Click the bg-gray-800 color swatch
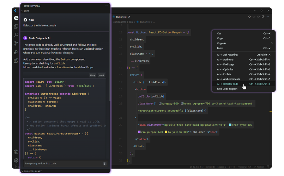This screenshot has width=284, height=176. pos(160,103)
